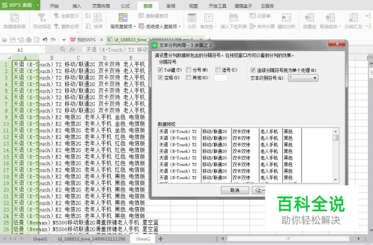Click 拒绝录入重复项 reject duplicates icon
The width and height of the screenshot is (373, 245).
(142, 26)
